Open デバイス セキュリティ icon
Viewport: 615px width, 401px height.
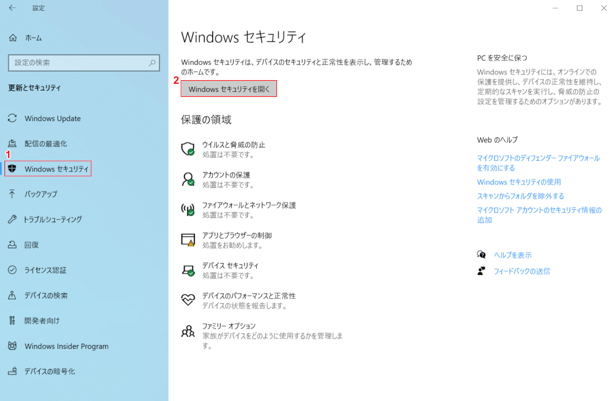188,270
